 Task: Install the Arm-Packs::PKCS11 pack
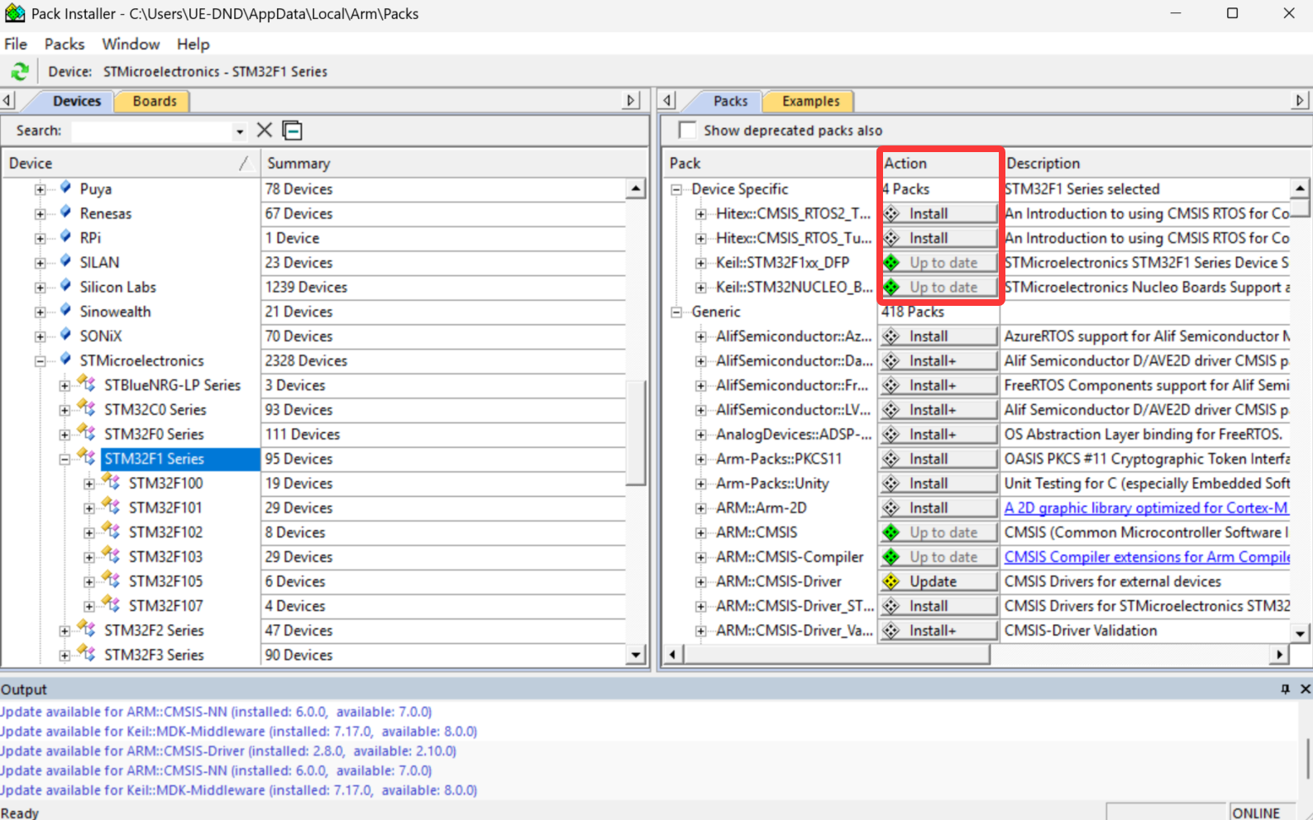(938, 459)
